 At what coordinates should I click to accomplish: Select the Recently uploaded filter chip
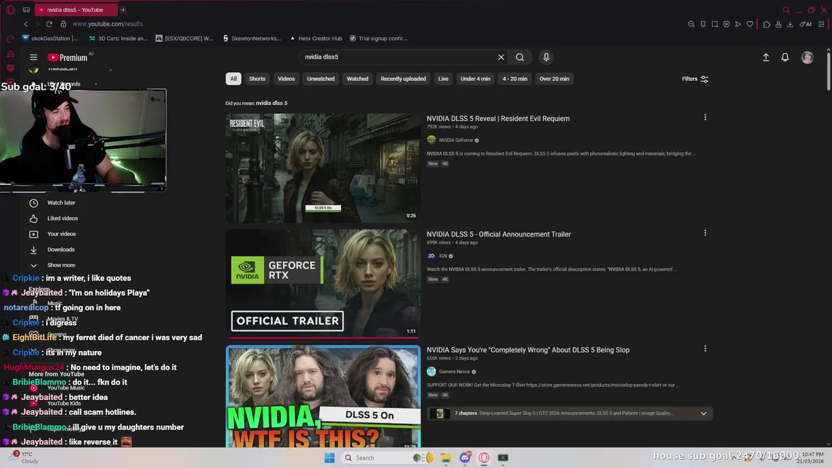pos(403,79)
